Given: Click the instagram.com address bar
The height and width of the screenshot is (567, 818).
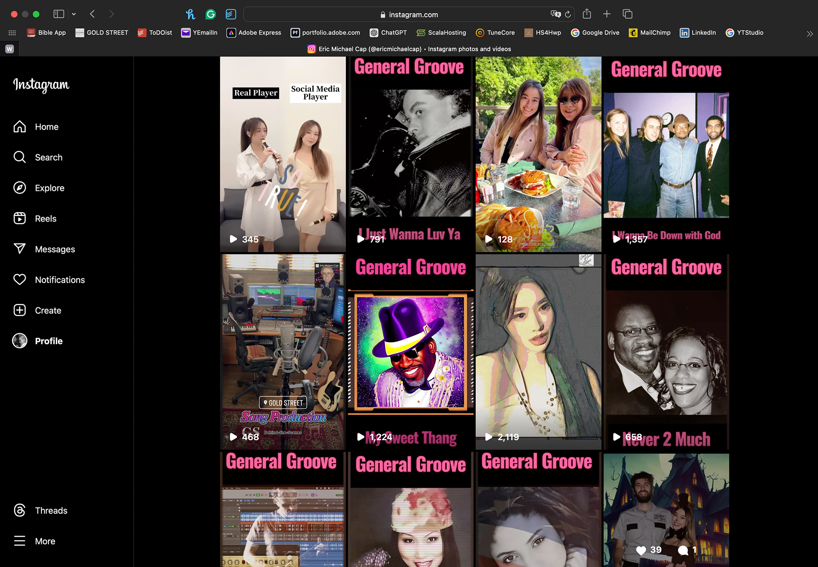Looking at the screenshot, I should coord(409,14).
